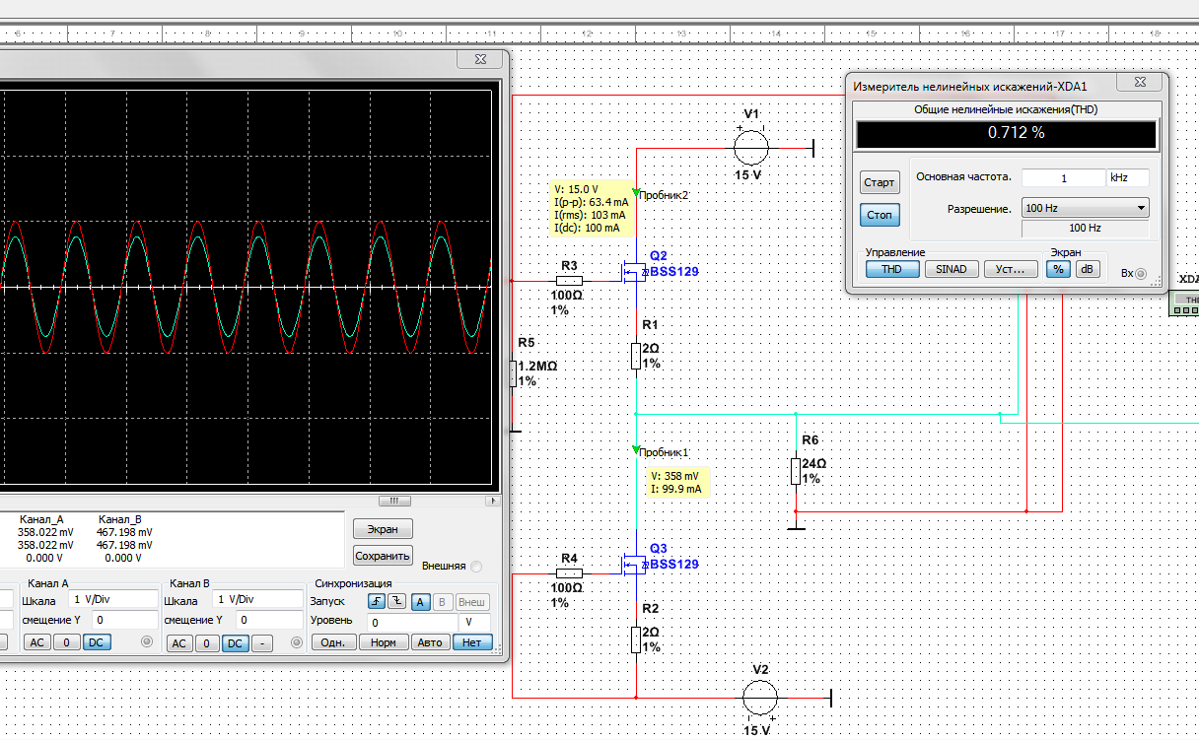The image size is (1199, 740).
Task: Set trigger mode to Авто
Action: pyautogui.click(x=430, y=642)
